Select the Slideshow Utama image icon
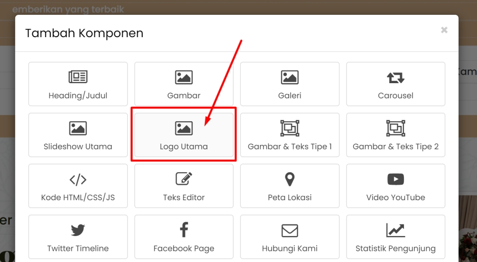477x262 pixels. pos(78,128)
